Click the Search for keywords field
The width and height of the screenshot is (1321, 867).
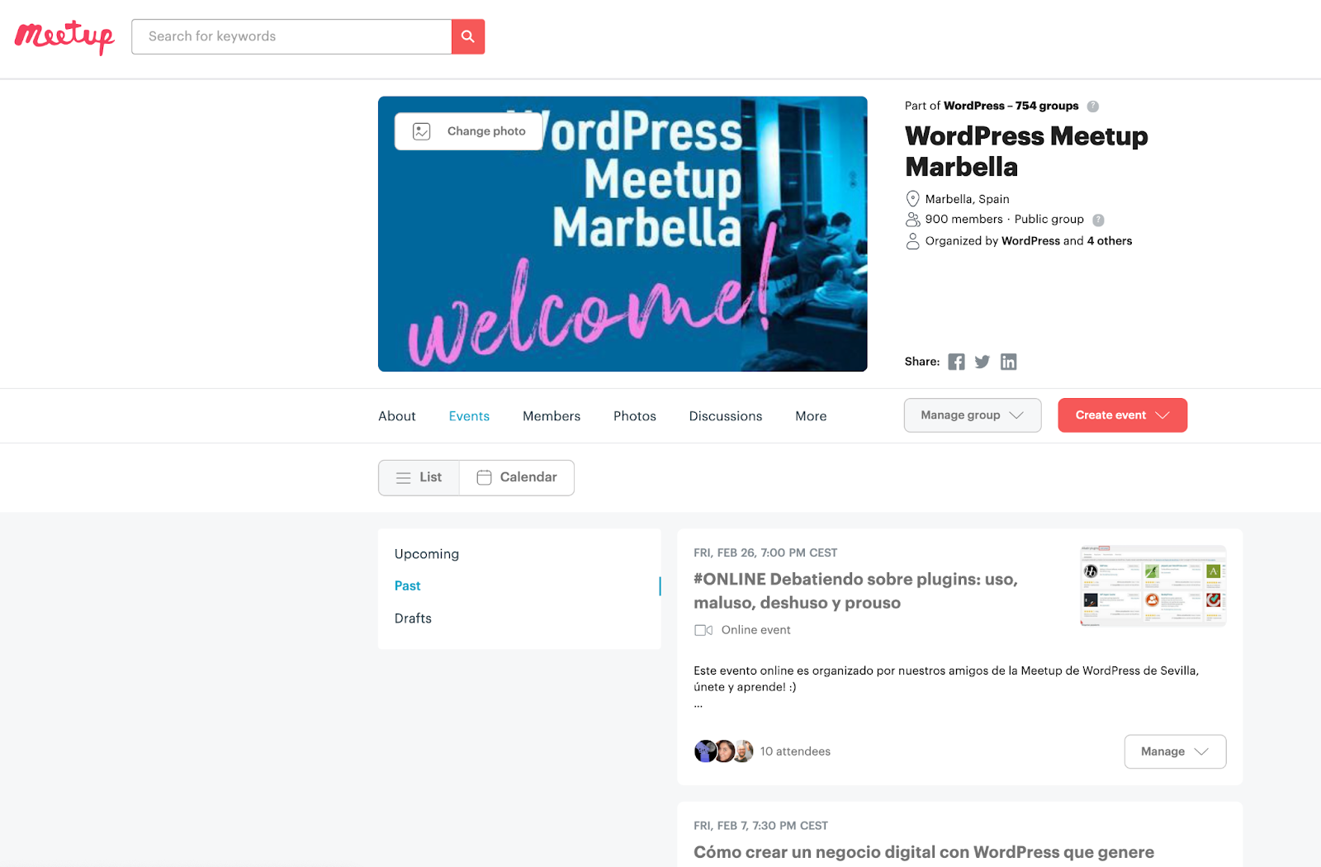pyautogui.click(x=291, y=36)
